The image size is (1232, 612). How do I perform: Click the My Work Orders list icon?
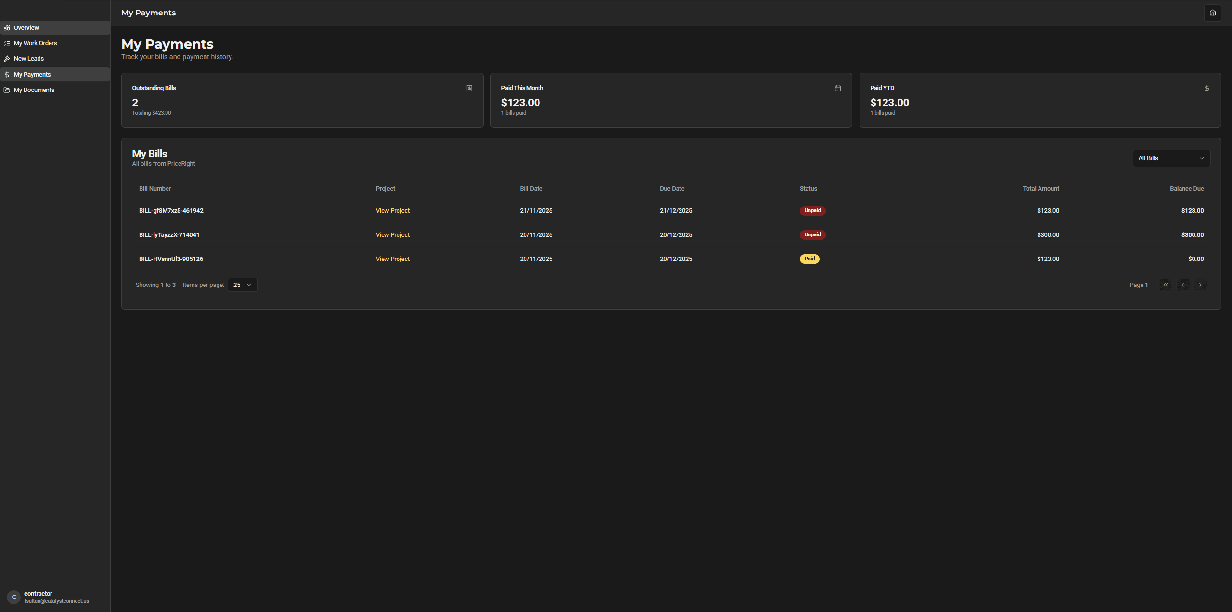point(7,43)
